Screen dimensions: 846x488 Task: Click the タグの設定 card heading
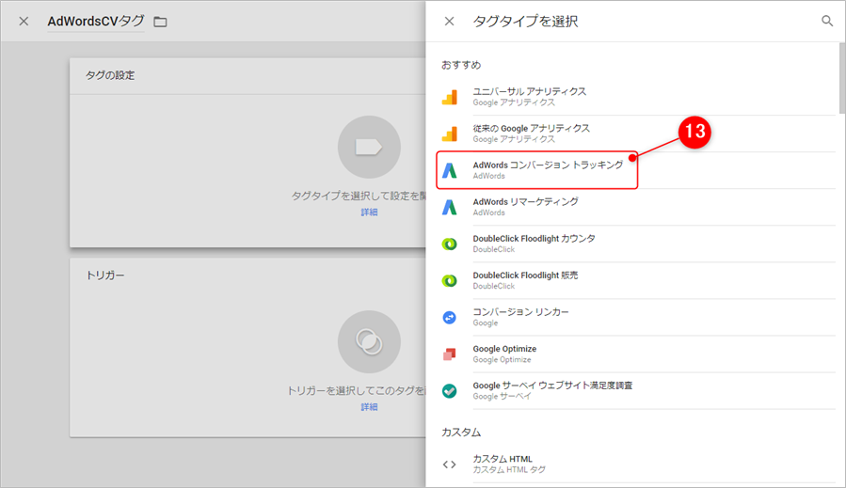110,75
